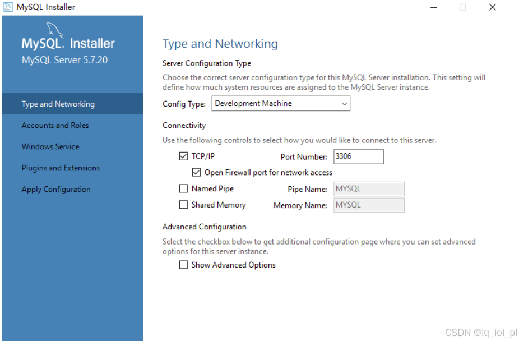This screenshot has width=519, height=341.
Task: Click the Connectivity section label
Action: [x=184, y=126]
